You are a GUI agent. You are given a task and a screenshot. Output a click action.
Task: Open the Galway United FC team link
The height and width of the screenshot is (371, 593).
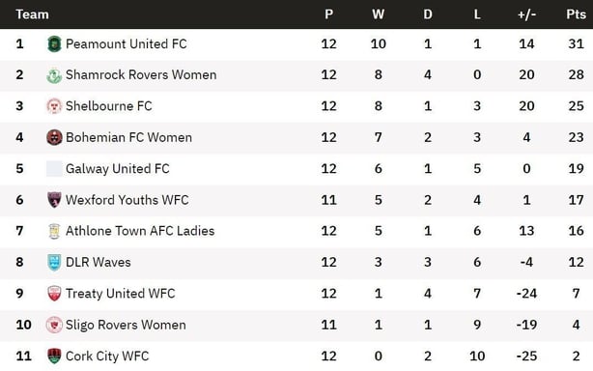tap(118, 169)
